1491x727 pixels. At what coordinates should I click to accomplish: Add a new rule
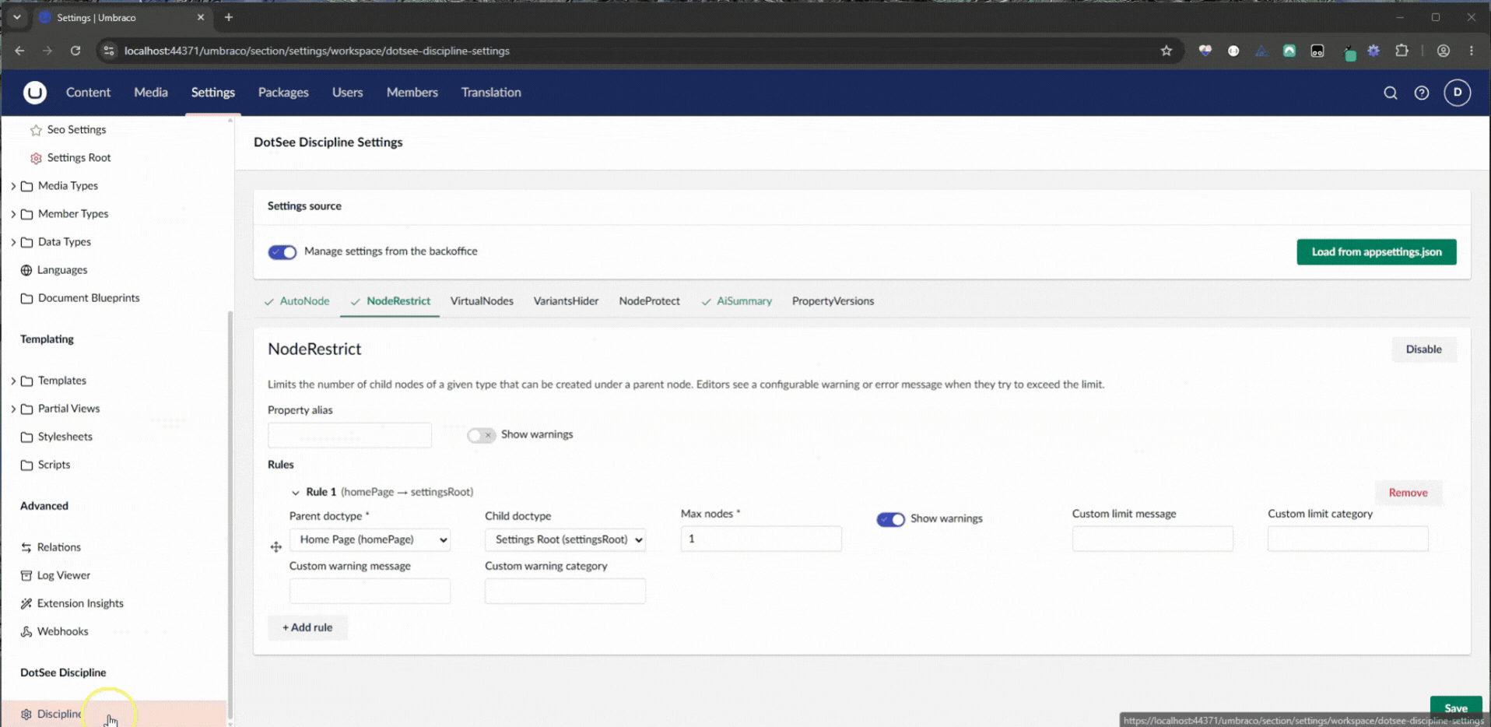307,627
